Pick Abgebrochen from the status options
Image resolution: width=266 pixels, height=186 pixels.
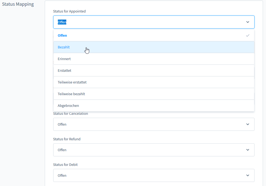154,106
